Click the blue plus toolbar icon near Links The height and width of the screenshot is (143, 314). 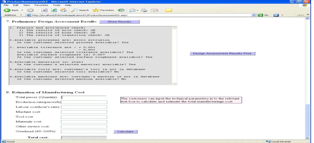(276, 15)
